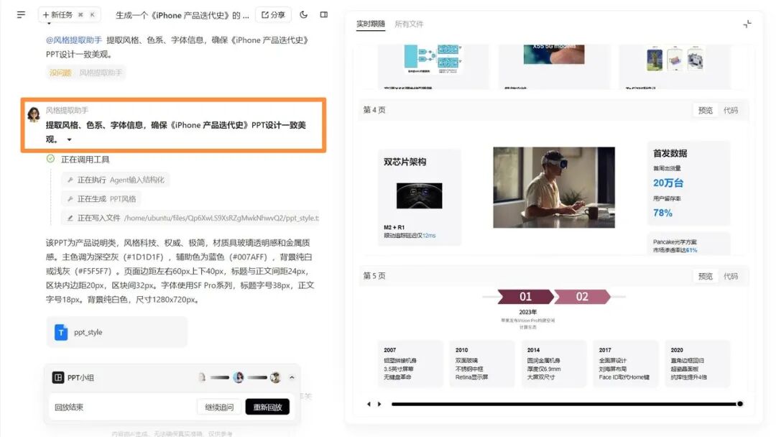Click the 第 4 页 page label
The height and width of the screenshot is (437, 776).
(374, 110)
